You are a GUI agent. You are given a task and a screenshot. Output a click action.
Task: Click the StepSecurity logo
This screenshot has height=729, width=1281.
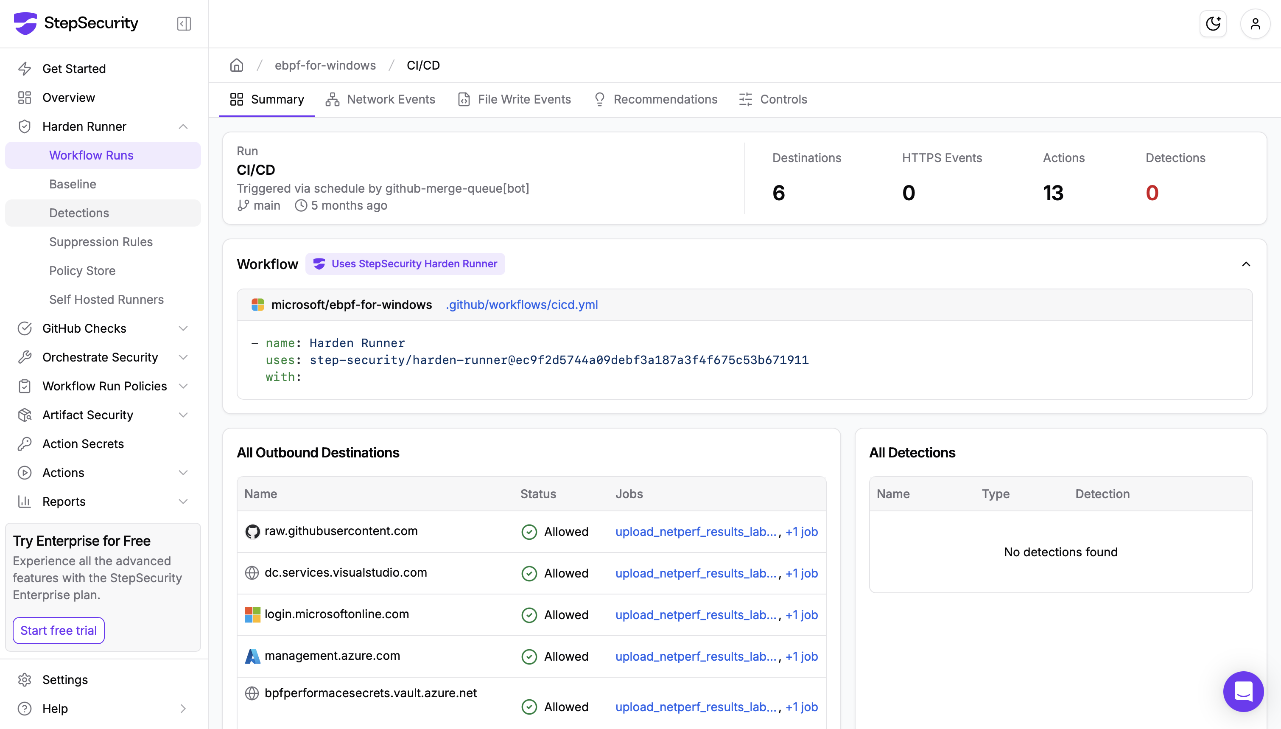[76, 23]
